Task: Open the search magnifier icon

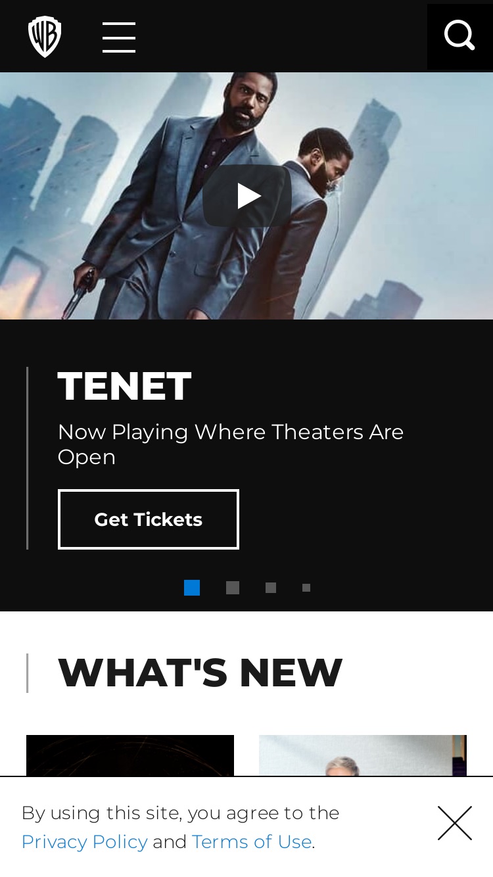Action: (x=459, y=36)
